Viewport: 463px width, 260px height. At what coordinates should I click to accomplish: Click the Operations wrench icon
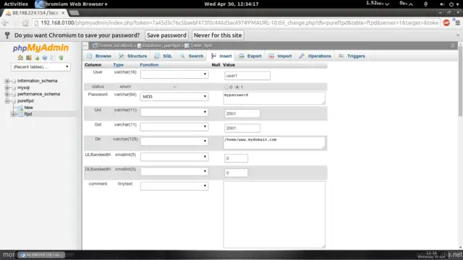(302, 56)
